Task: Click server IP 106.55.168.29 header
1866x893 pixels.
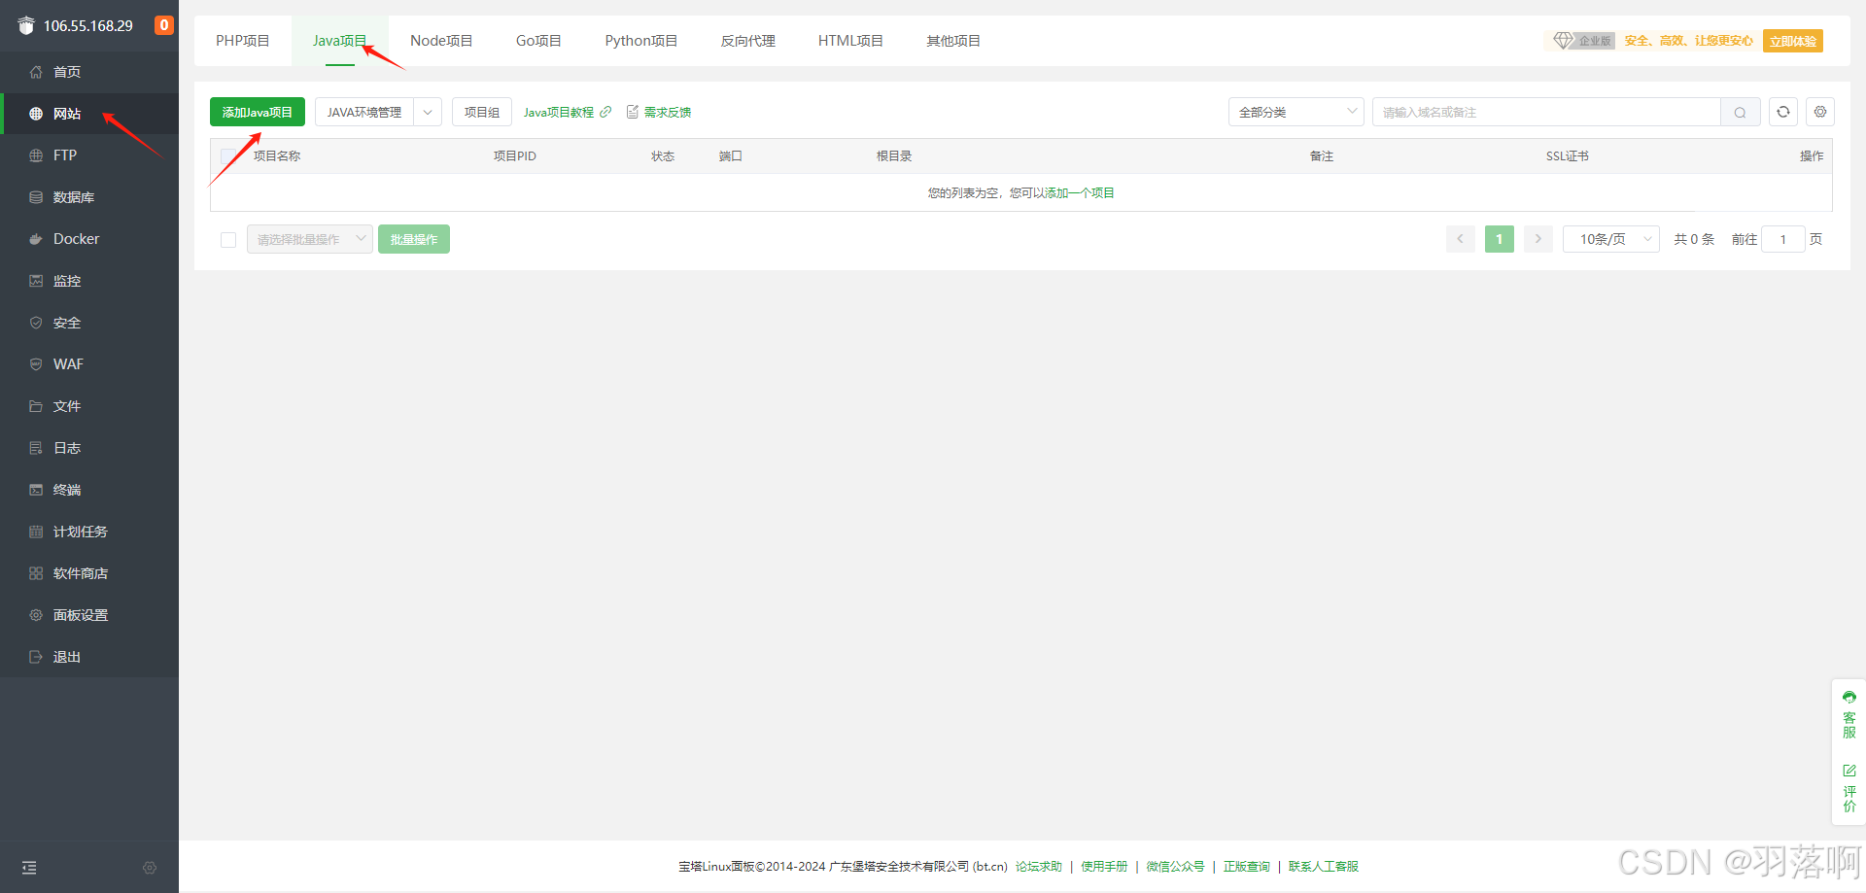Action: (88, 26)
